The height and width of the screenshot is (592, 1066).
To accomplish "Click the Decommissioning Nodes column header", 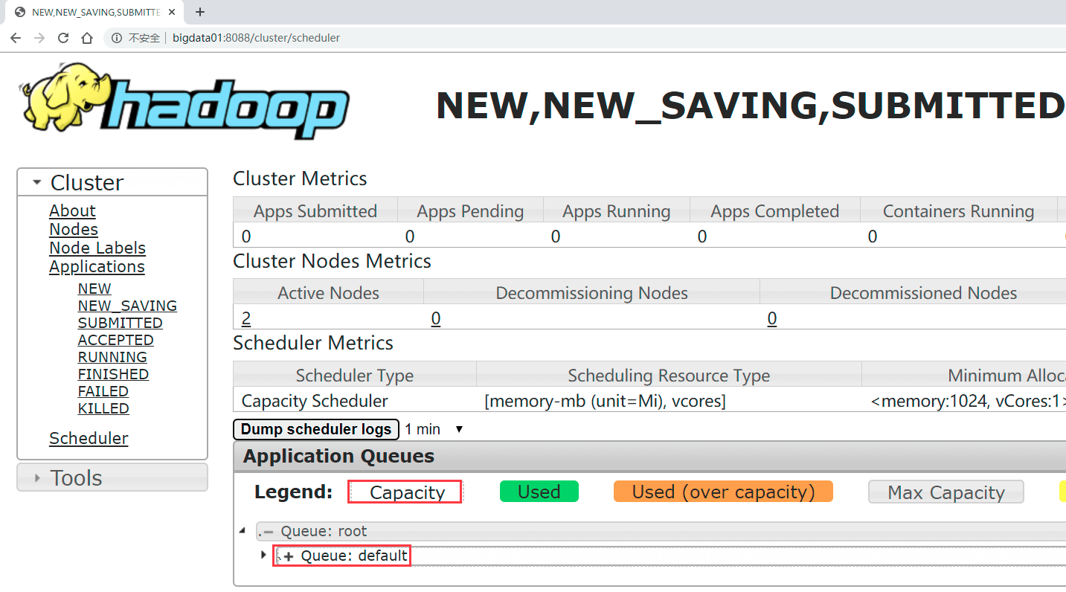I will click(x=591, y=293).
